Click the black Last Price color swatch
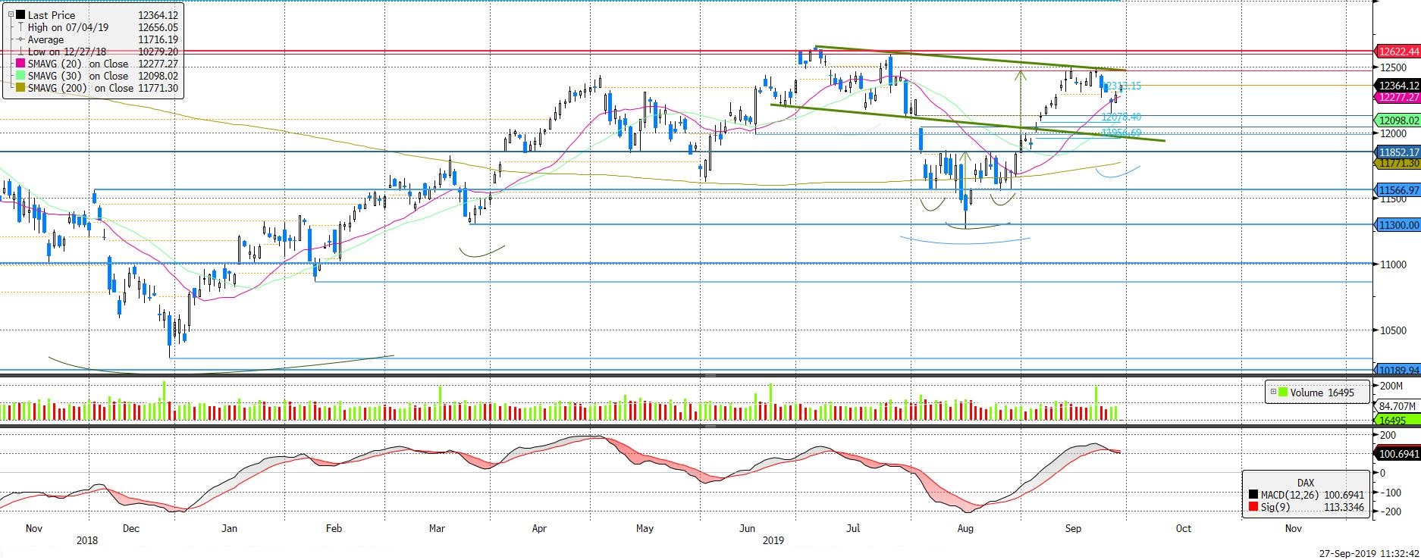1421x560 pixels. point(20,15)
